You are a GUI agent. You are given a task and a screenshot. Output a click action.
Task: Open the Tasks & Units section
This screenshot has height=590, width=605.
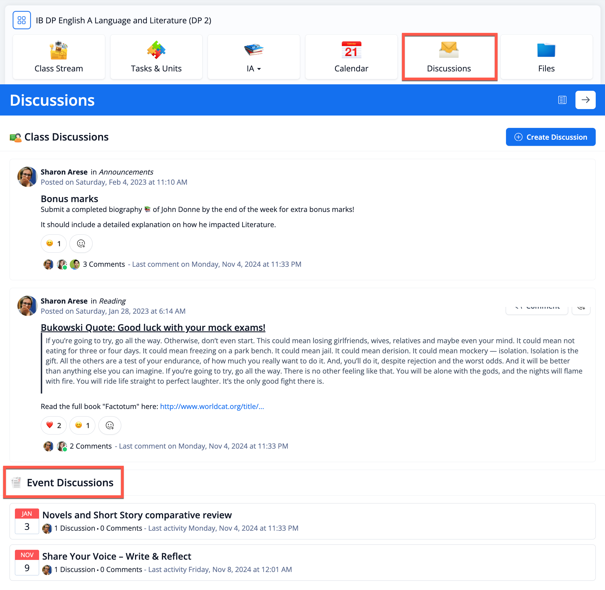coord(156,57)
